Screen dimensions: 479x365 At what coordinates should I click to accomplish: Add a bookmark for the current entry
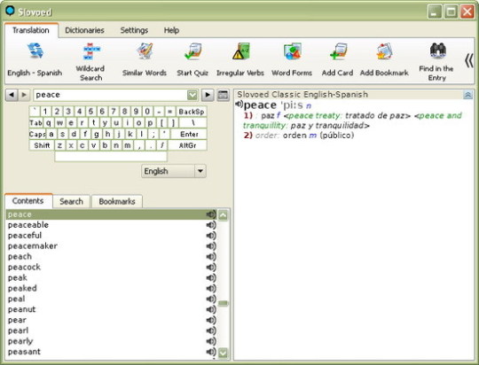tap(384, 60)
